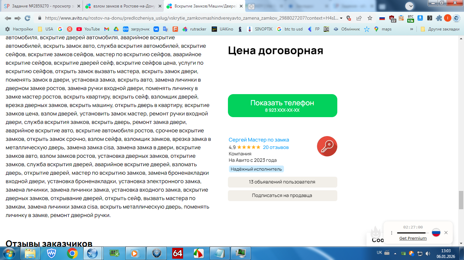Click the 'Get Premium' link
The height and width of the screenshot is (260, 464).
(413, 238)
